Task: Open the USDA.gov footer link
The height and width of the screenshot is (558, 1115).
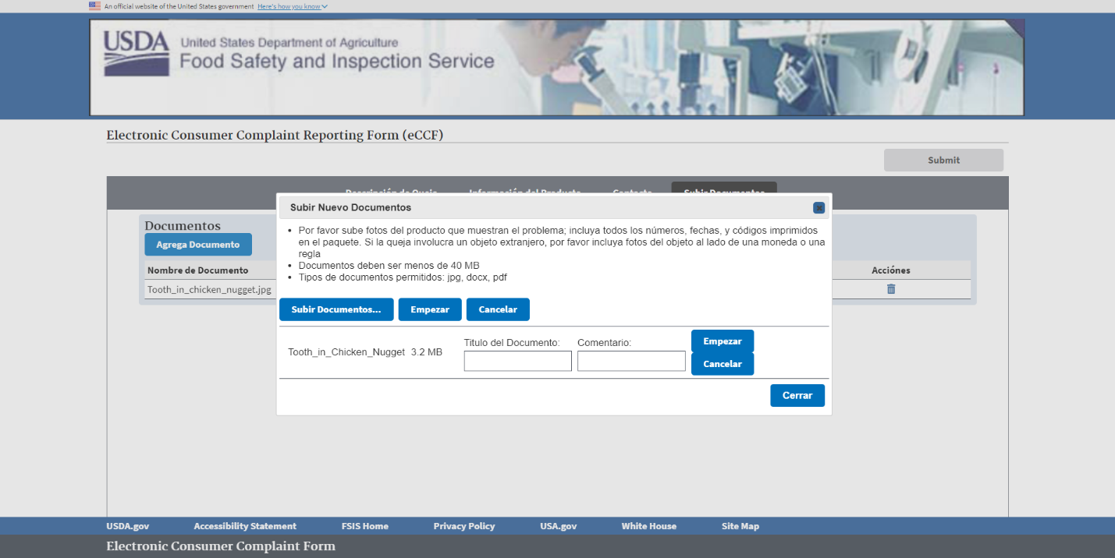Action: tap(127, 526)
